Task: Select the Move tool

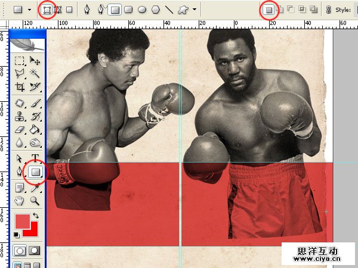Action: click(35, 61)
